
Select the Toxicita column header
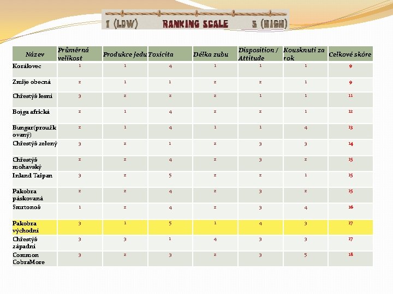[x=170, y=54]
